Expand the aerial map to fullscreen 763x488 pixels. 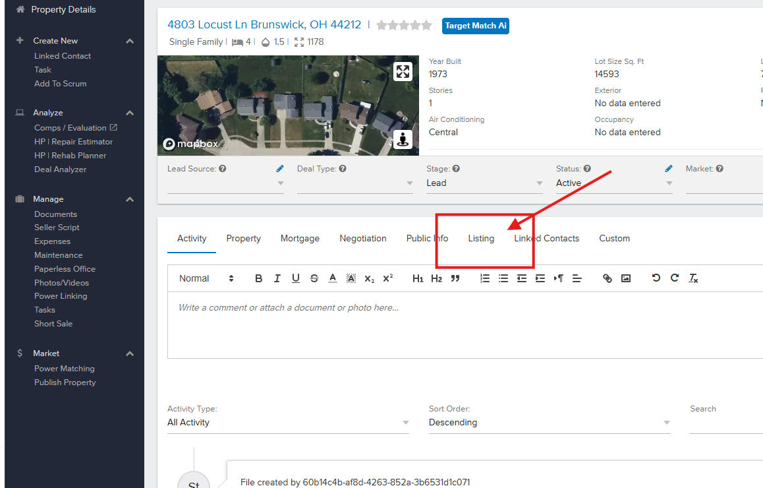(x=403, y=71)
